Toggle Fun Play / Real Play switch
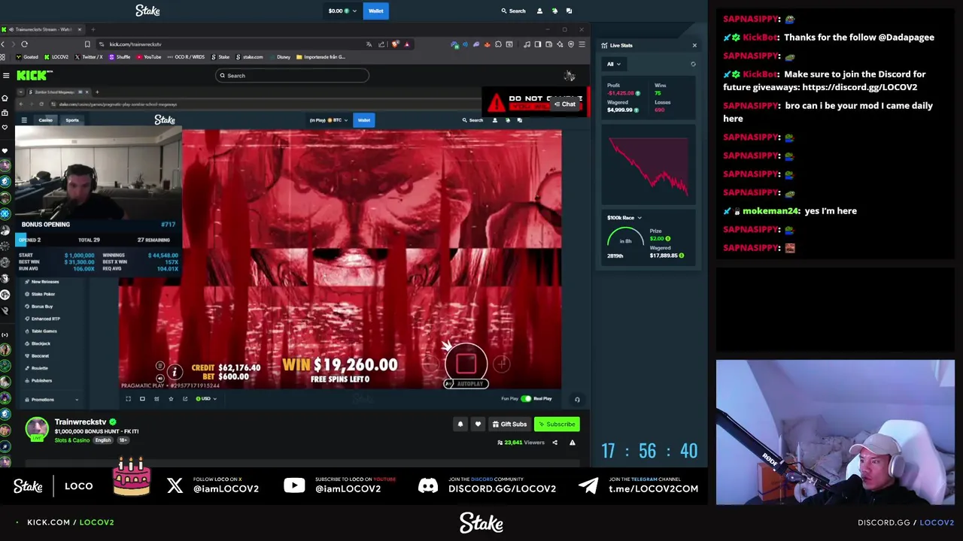The height and width of the screenshot is (541, 963). [526, 399]
